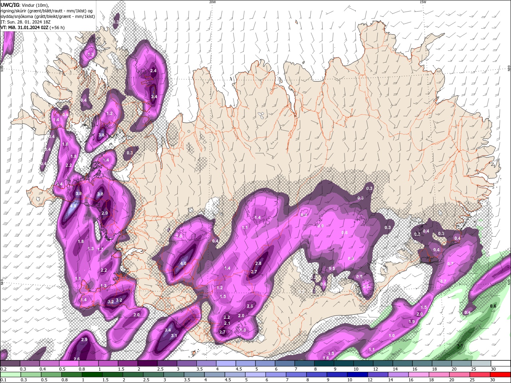Click the violet swatch between 14 and 16, bottom row
Screen dimensions: 511x383
398,375
